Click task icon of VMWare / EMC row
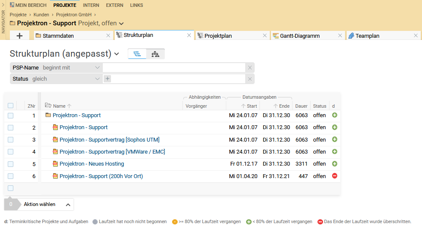The image size is (422, 233). click(x=55, y=151)
